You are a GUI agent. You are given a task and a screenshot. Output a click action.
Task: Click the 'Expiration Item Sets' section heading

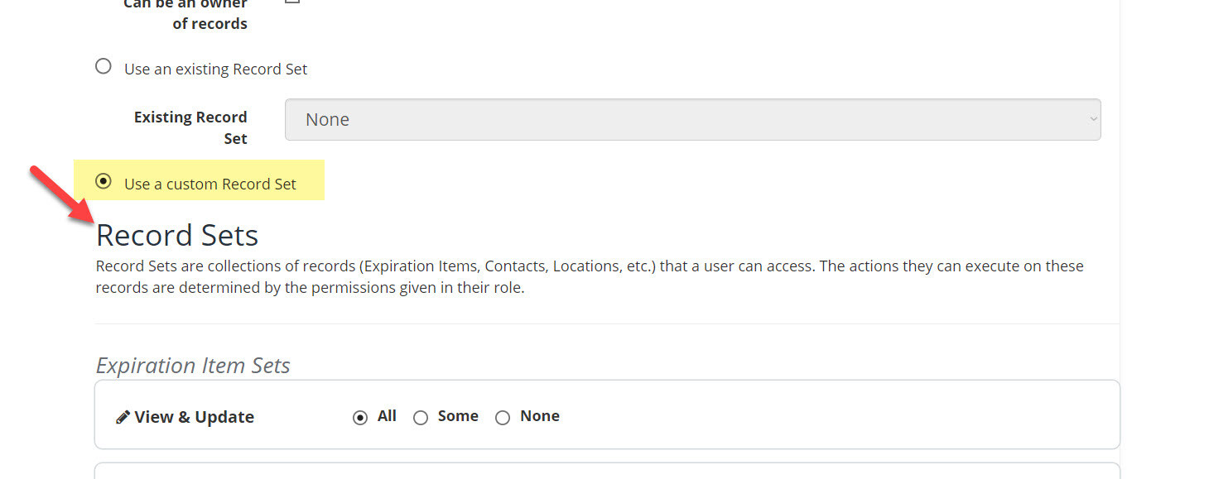tap(193, 366)
